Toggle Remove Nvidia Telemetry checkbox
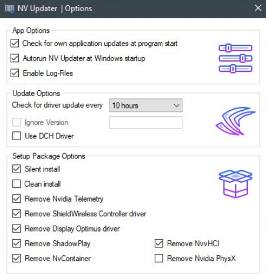266x274 pixels. tap(16, 199)
